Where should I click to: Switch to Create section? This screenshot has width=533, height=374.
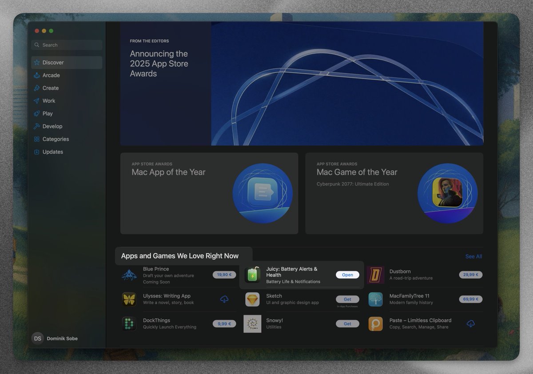67,88
